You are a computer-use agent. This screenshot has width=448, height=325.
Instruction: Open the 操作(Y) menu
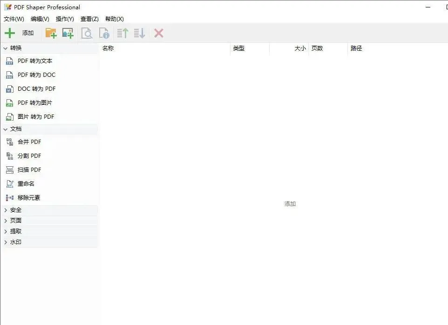pos(65,19)
